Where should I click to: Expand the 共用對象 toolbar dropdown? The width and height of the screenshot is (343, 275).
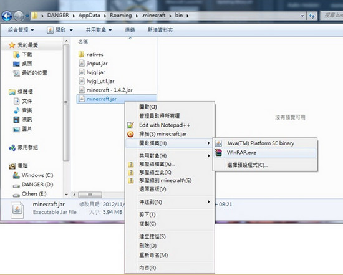99,30
